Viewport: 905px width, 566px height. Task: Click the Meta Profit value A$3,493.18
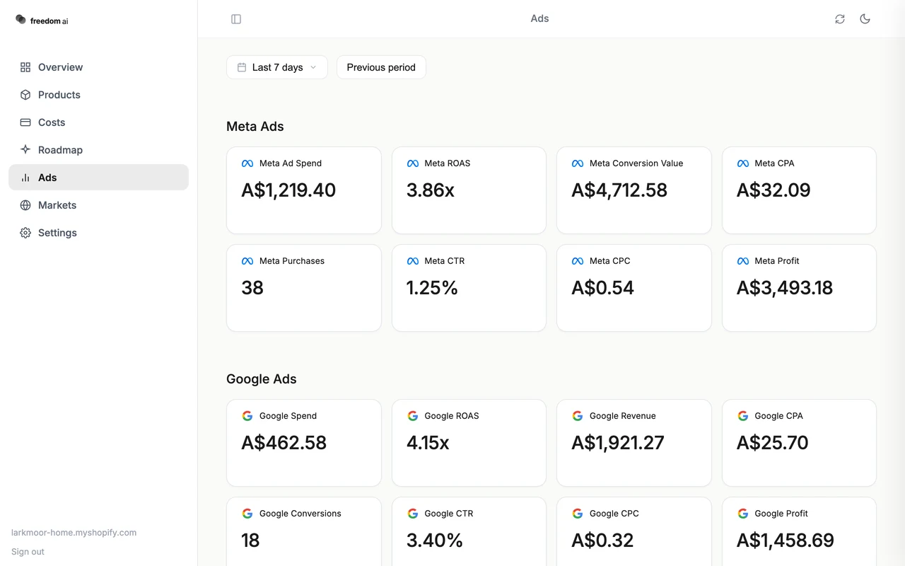pyautogui.click(x=785, y=288)
